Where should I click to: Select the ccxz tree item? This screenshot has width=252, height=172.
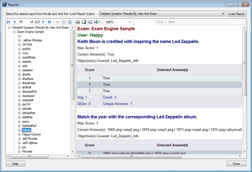25,53
